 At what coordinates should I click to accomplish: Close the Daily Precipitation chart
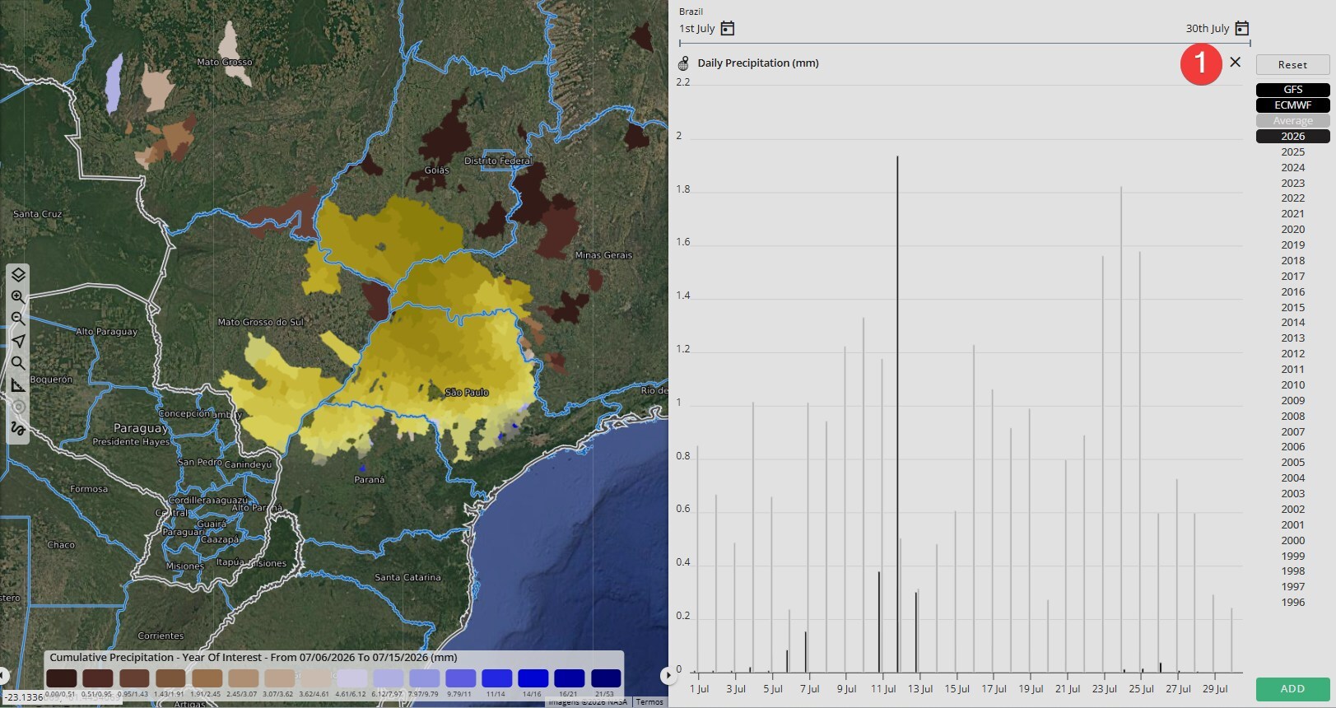(1235, 63)
